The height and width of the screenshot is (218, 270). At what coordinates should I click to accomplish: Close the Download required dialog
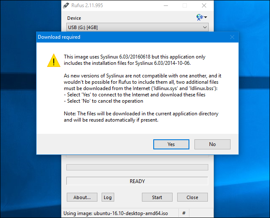coord(232,37)
